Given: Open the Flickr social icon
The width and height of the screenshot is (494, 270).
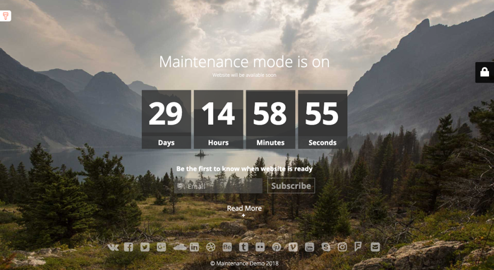Looking at the screenshot, I should (x=260, y=247).
